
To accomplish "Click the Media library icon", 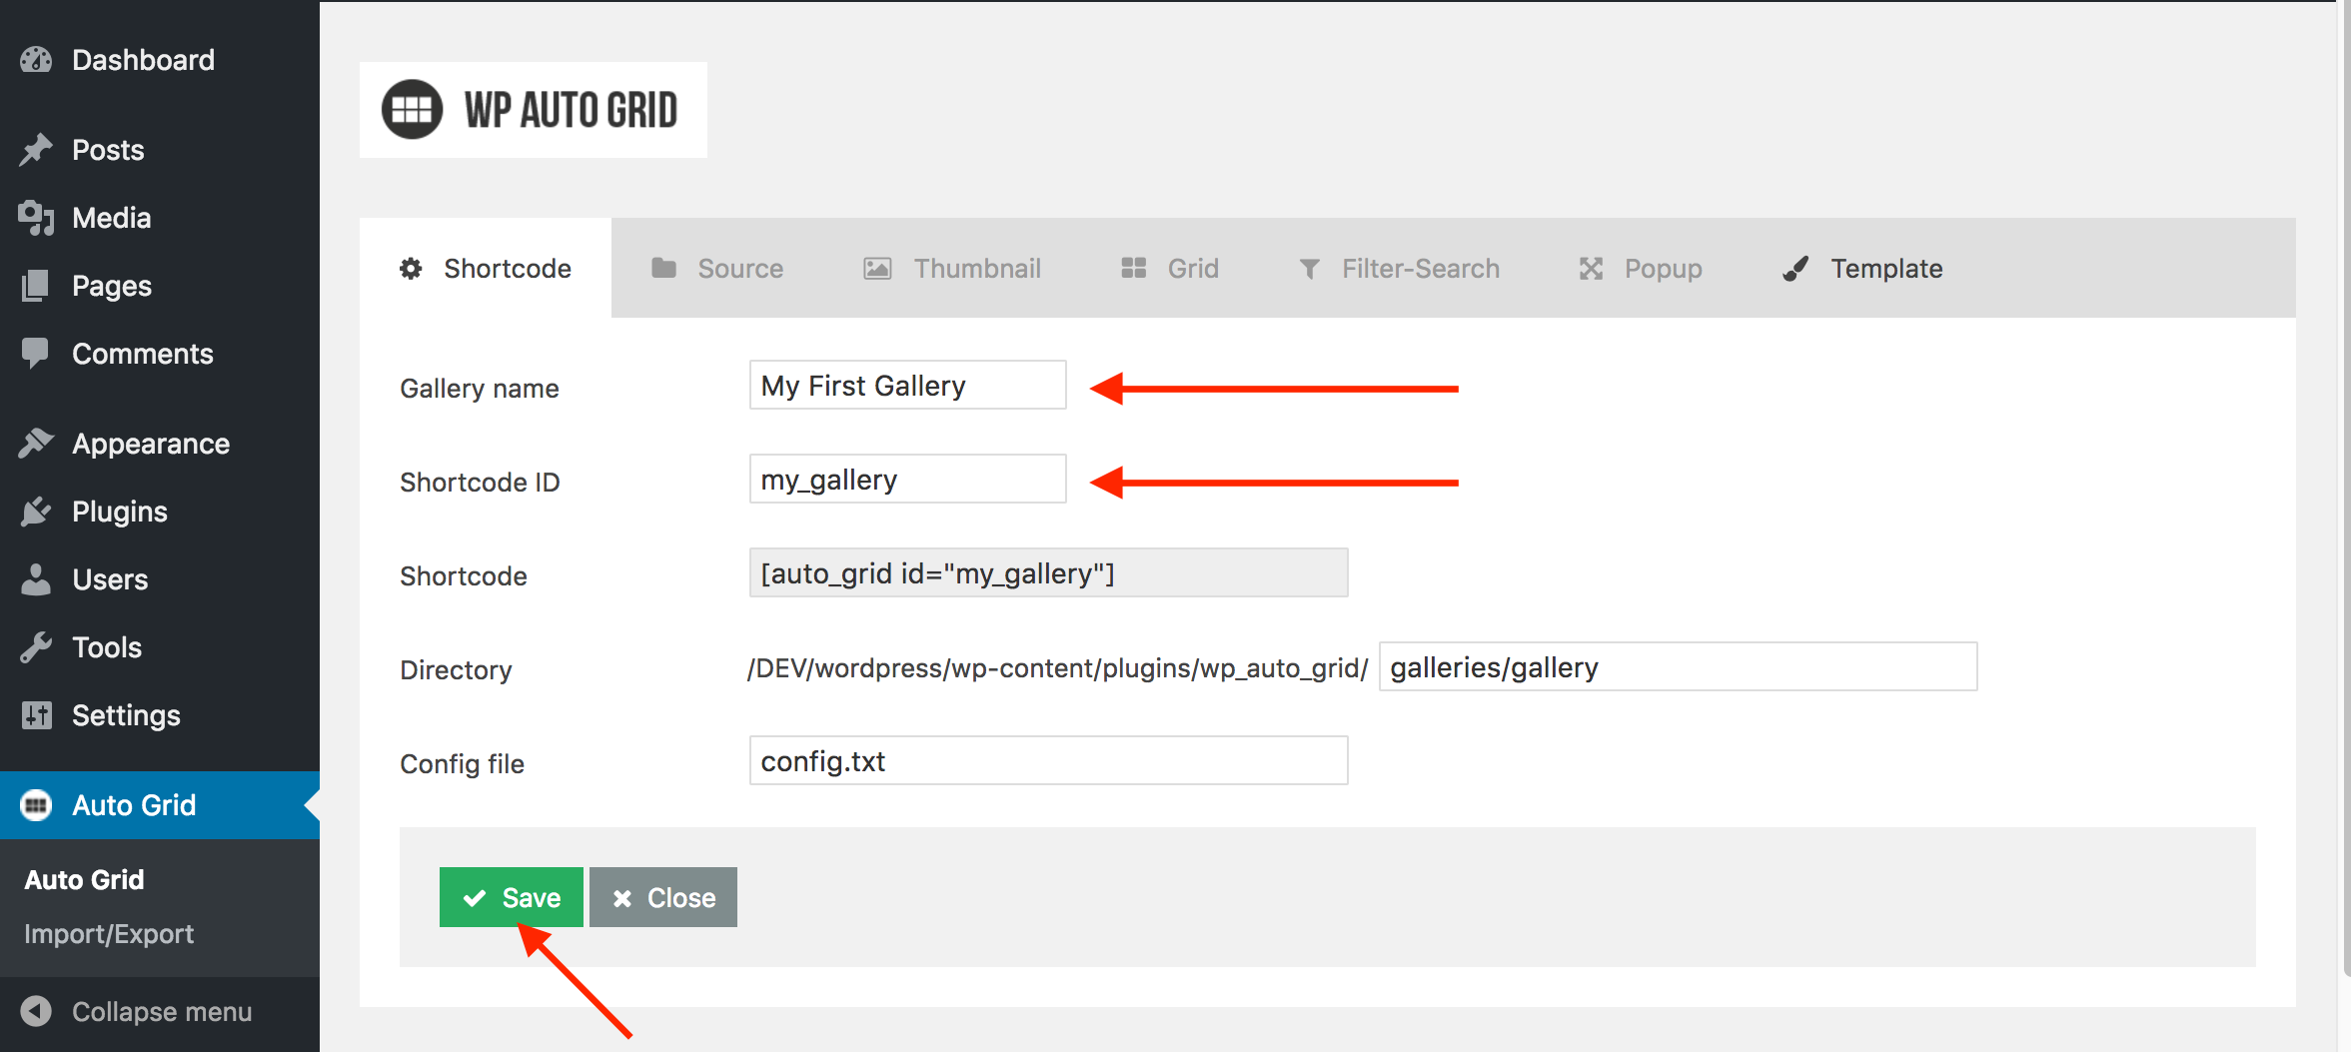I will (x=36, y=218).
